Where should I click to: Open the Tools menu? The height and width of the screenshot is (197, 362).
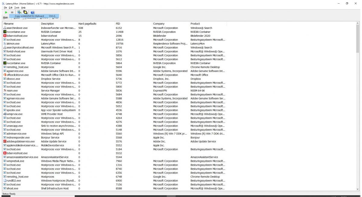(17, 8)
